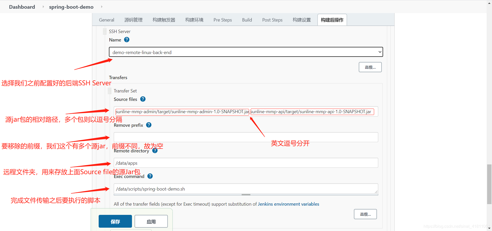Focus the Source files input field
492x231 pixels.
tap(246, 111)
